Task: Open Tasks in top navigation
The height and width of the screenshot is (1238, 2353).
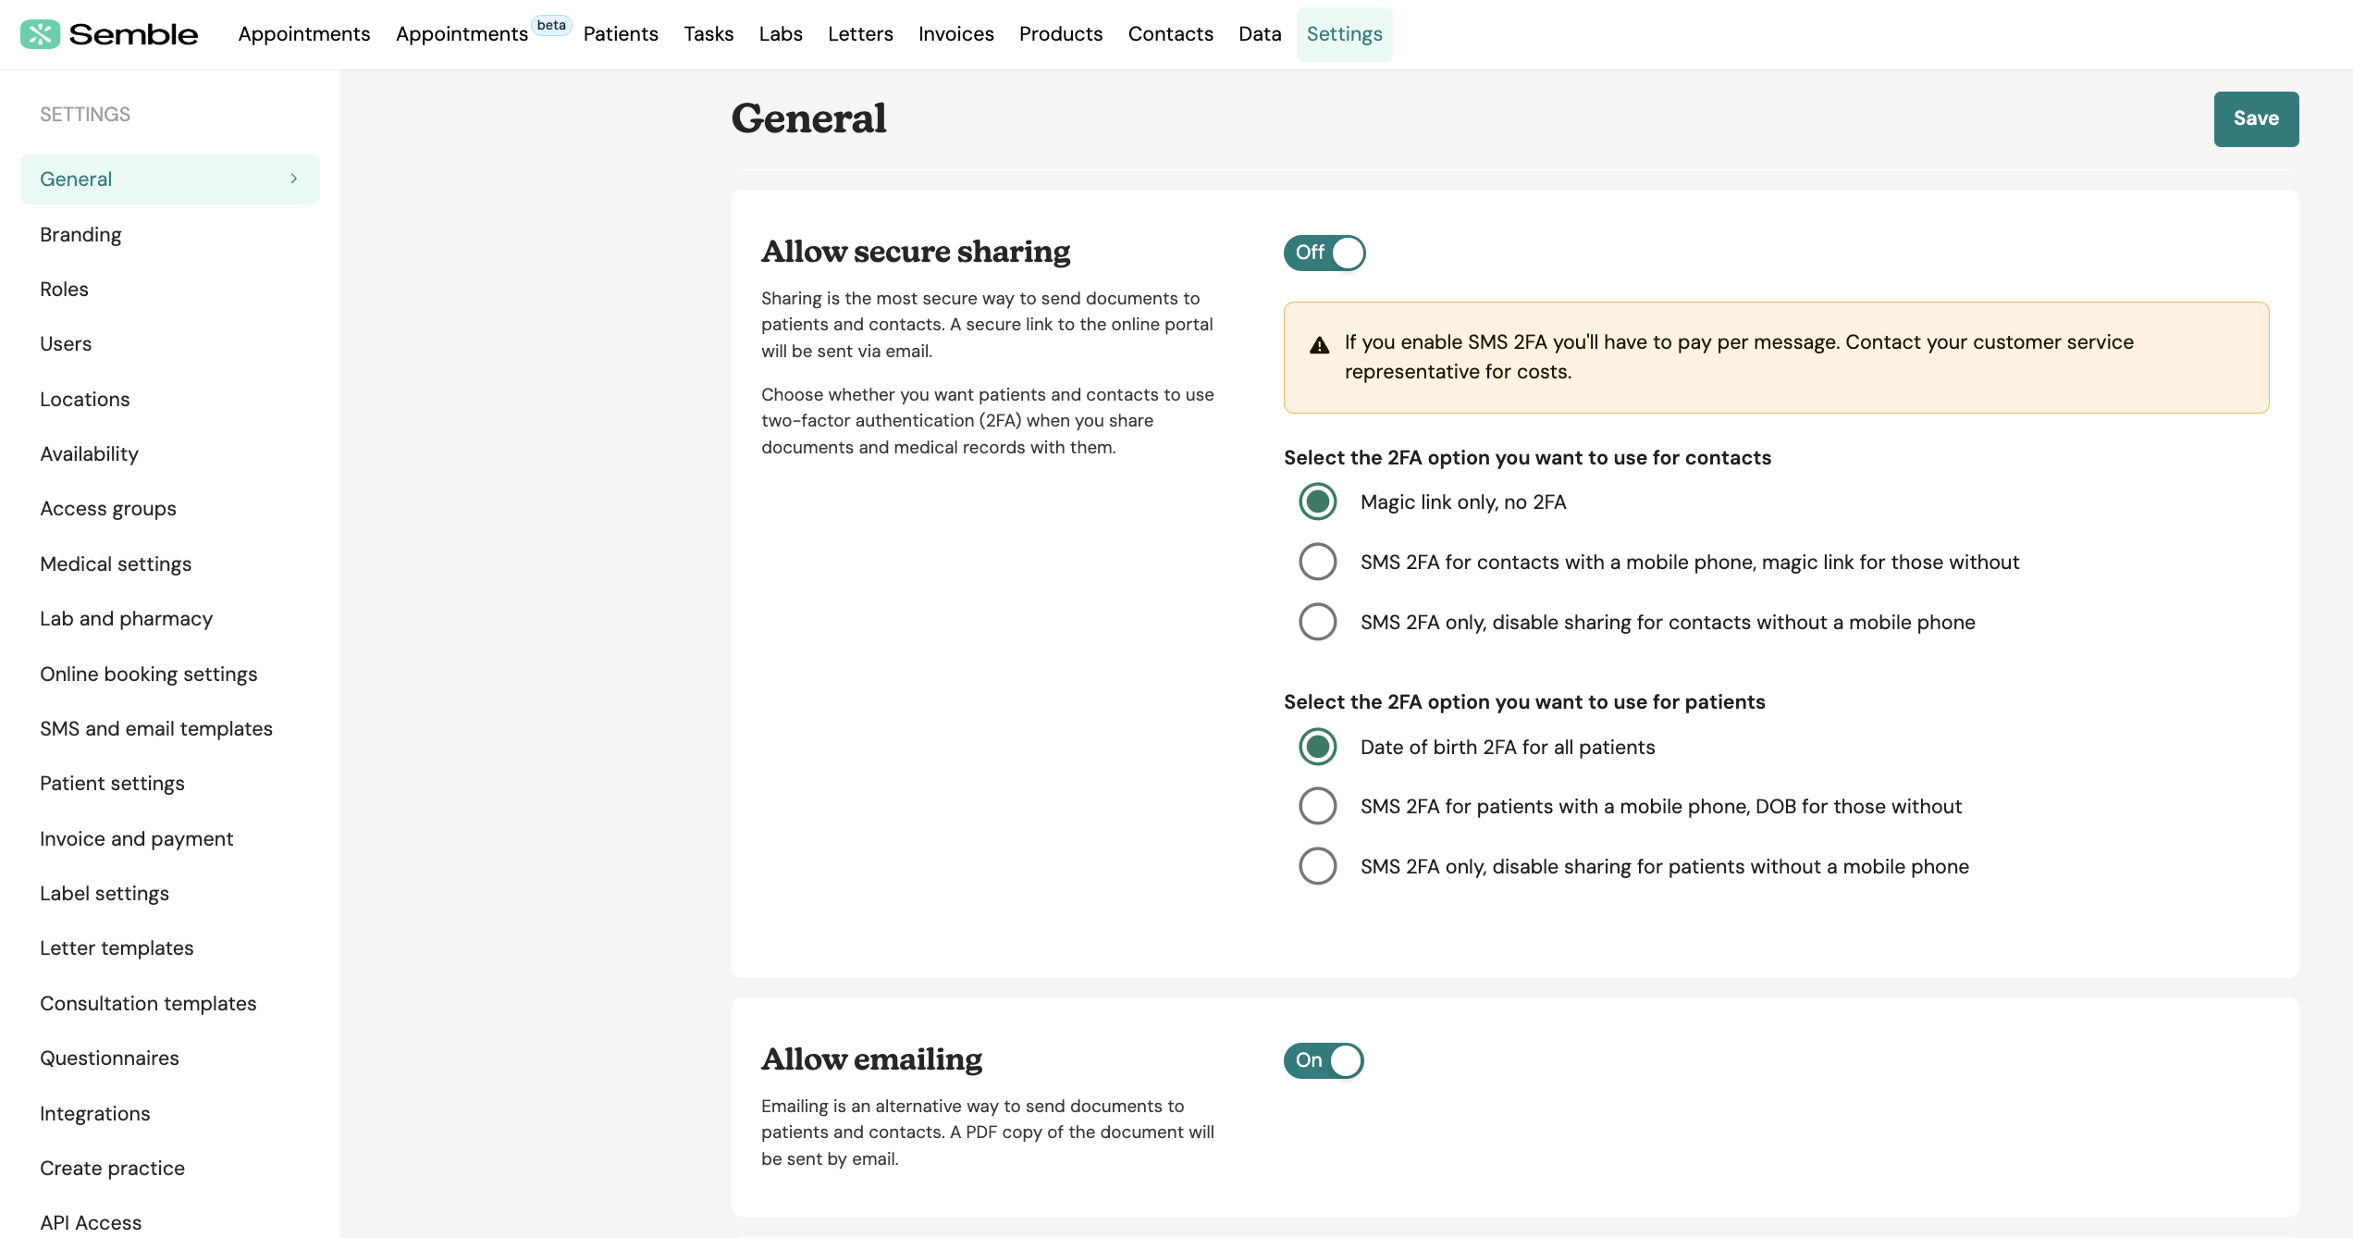Action: click(x=708, y=34)
